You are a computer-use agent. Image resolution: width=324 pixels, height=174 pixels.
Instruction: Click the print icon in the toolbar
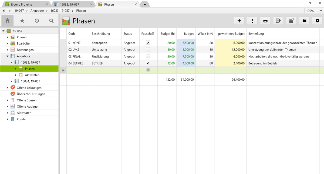pos(265,21)
